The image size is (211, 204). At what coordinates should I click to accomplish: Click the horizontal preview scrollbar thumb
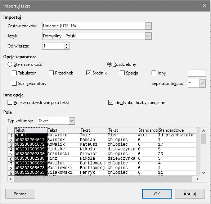103,179
